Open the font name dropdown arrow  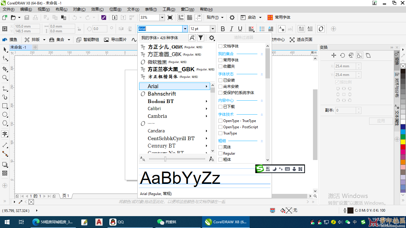coord(185,29)
